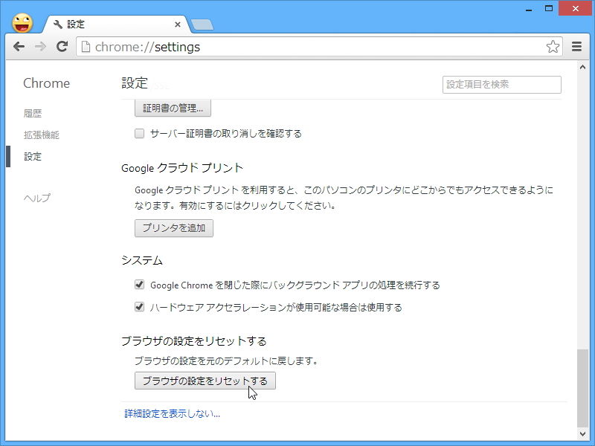Click ブラウザの設定をリセットする button

click(205, 381)
